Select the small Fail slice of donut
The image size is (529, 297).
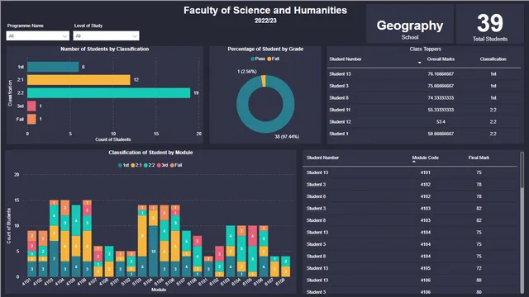tap(264, 81)
